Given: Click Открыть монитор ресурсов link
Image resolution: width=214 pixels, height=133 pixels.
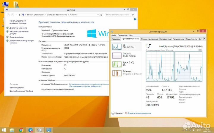Looking at the screenshot, I should pyautogui.click(x=139, y=113).
